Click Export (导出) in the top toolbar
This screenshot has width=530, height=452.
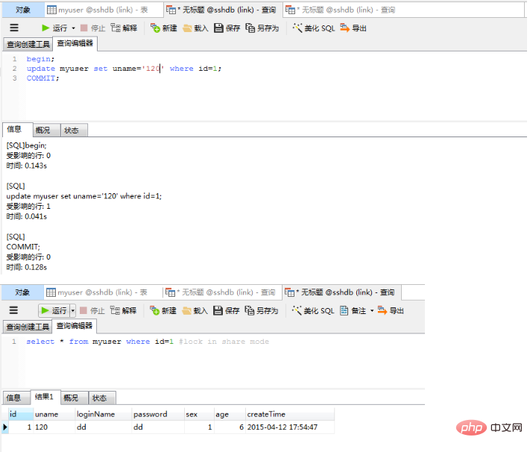(x=353, y=28)
